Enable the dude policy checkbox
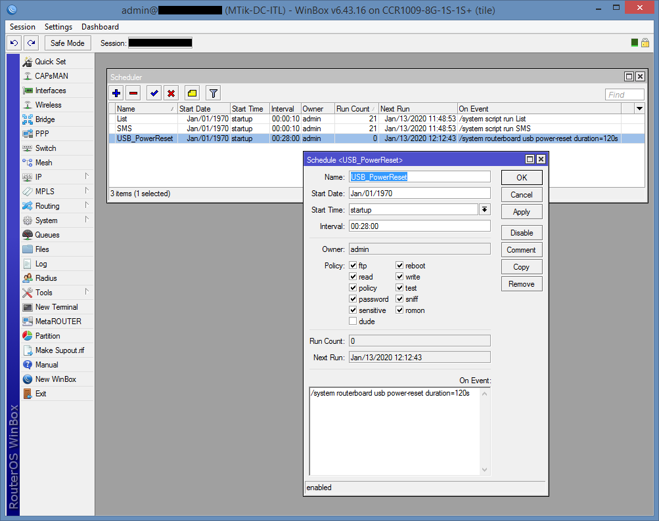The image size is (659, 521). tap(353, 322)
